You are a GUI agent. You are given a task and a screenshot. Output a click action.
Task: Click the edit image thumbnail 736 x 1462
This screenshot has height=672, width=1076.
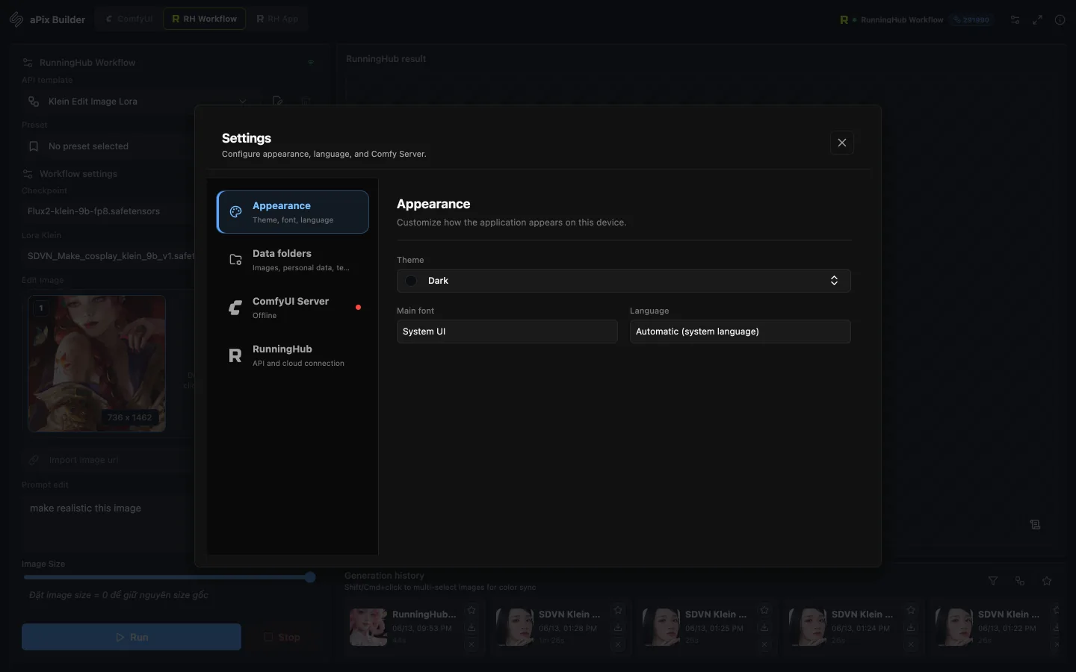[97, 364]
